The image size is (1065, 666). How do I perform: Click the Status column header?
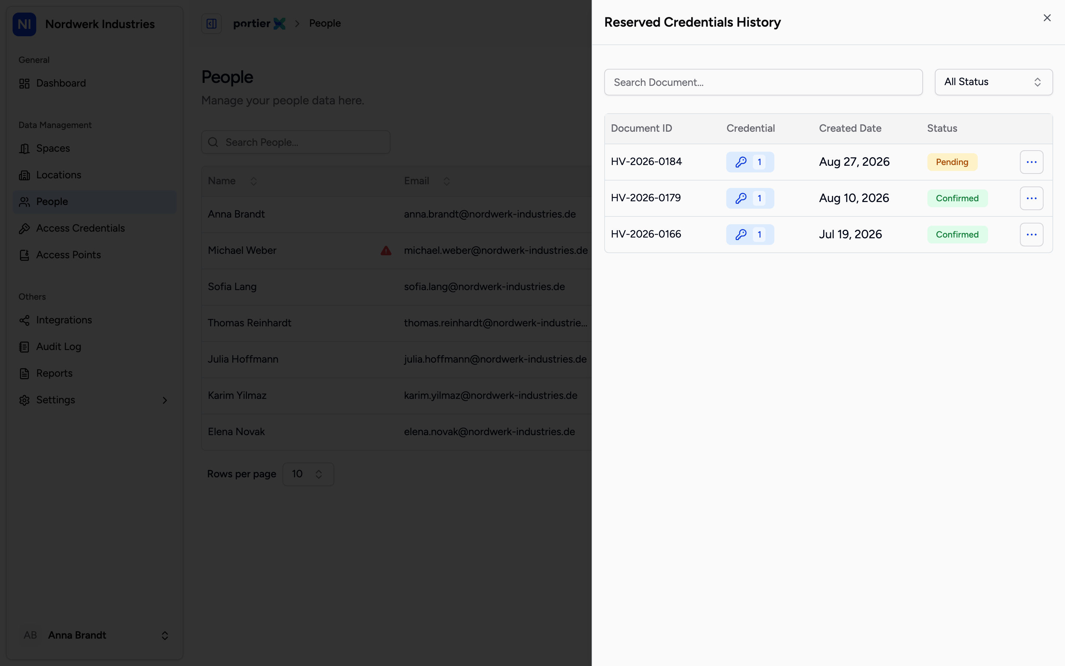coord(942,128)
